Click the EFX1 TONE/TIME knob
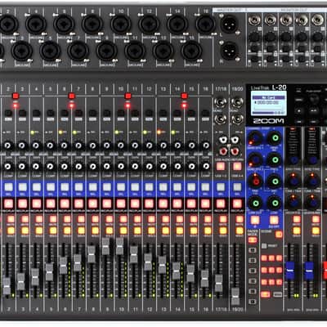The image size is (327, 327). 293,180
